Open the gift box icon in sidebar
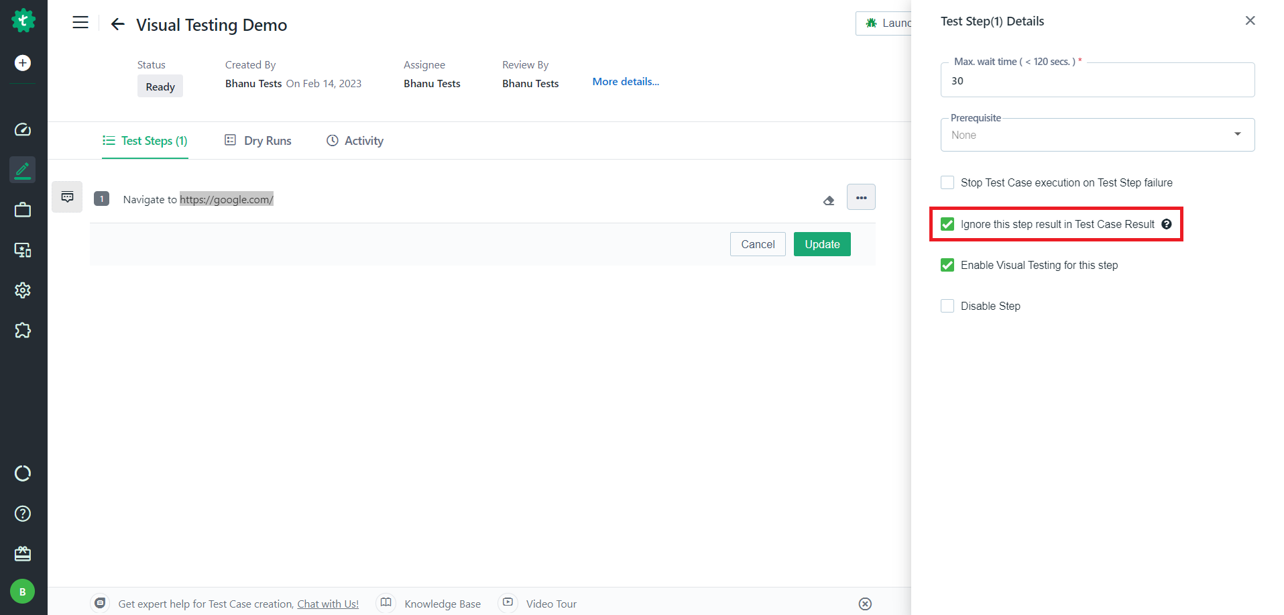Image resolution: width=1284 pixels, height=615 pixels. (23, 554)
